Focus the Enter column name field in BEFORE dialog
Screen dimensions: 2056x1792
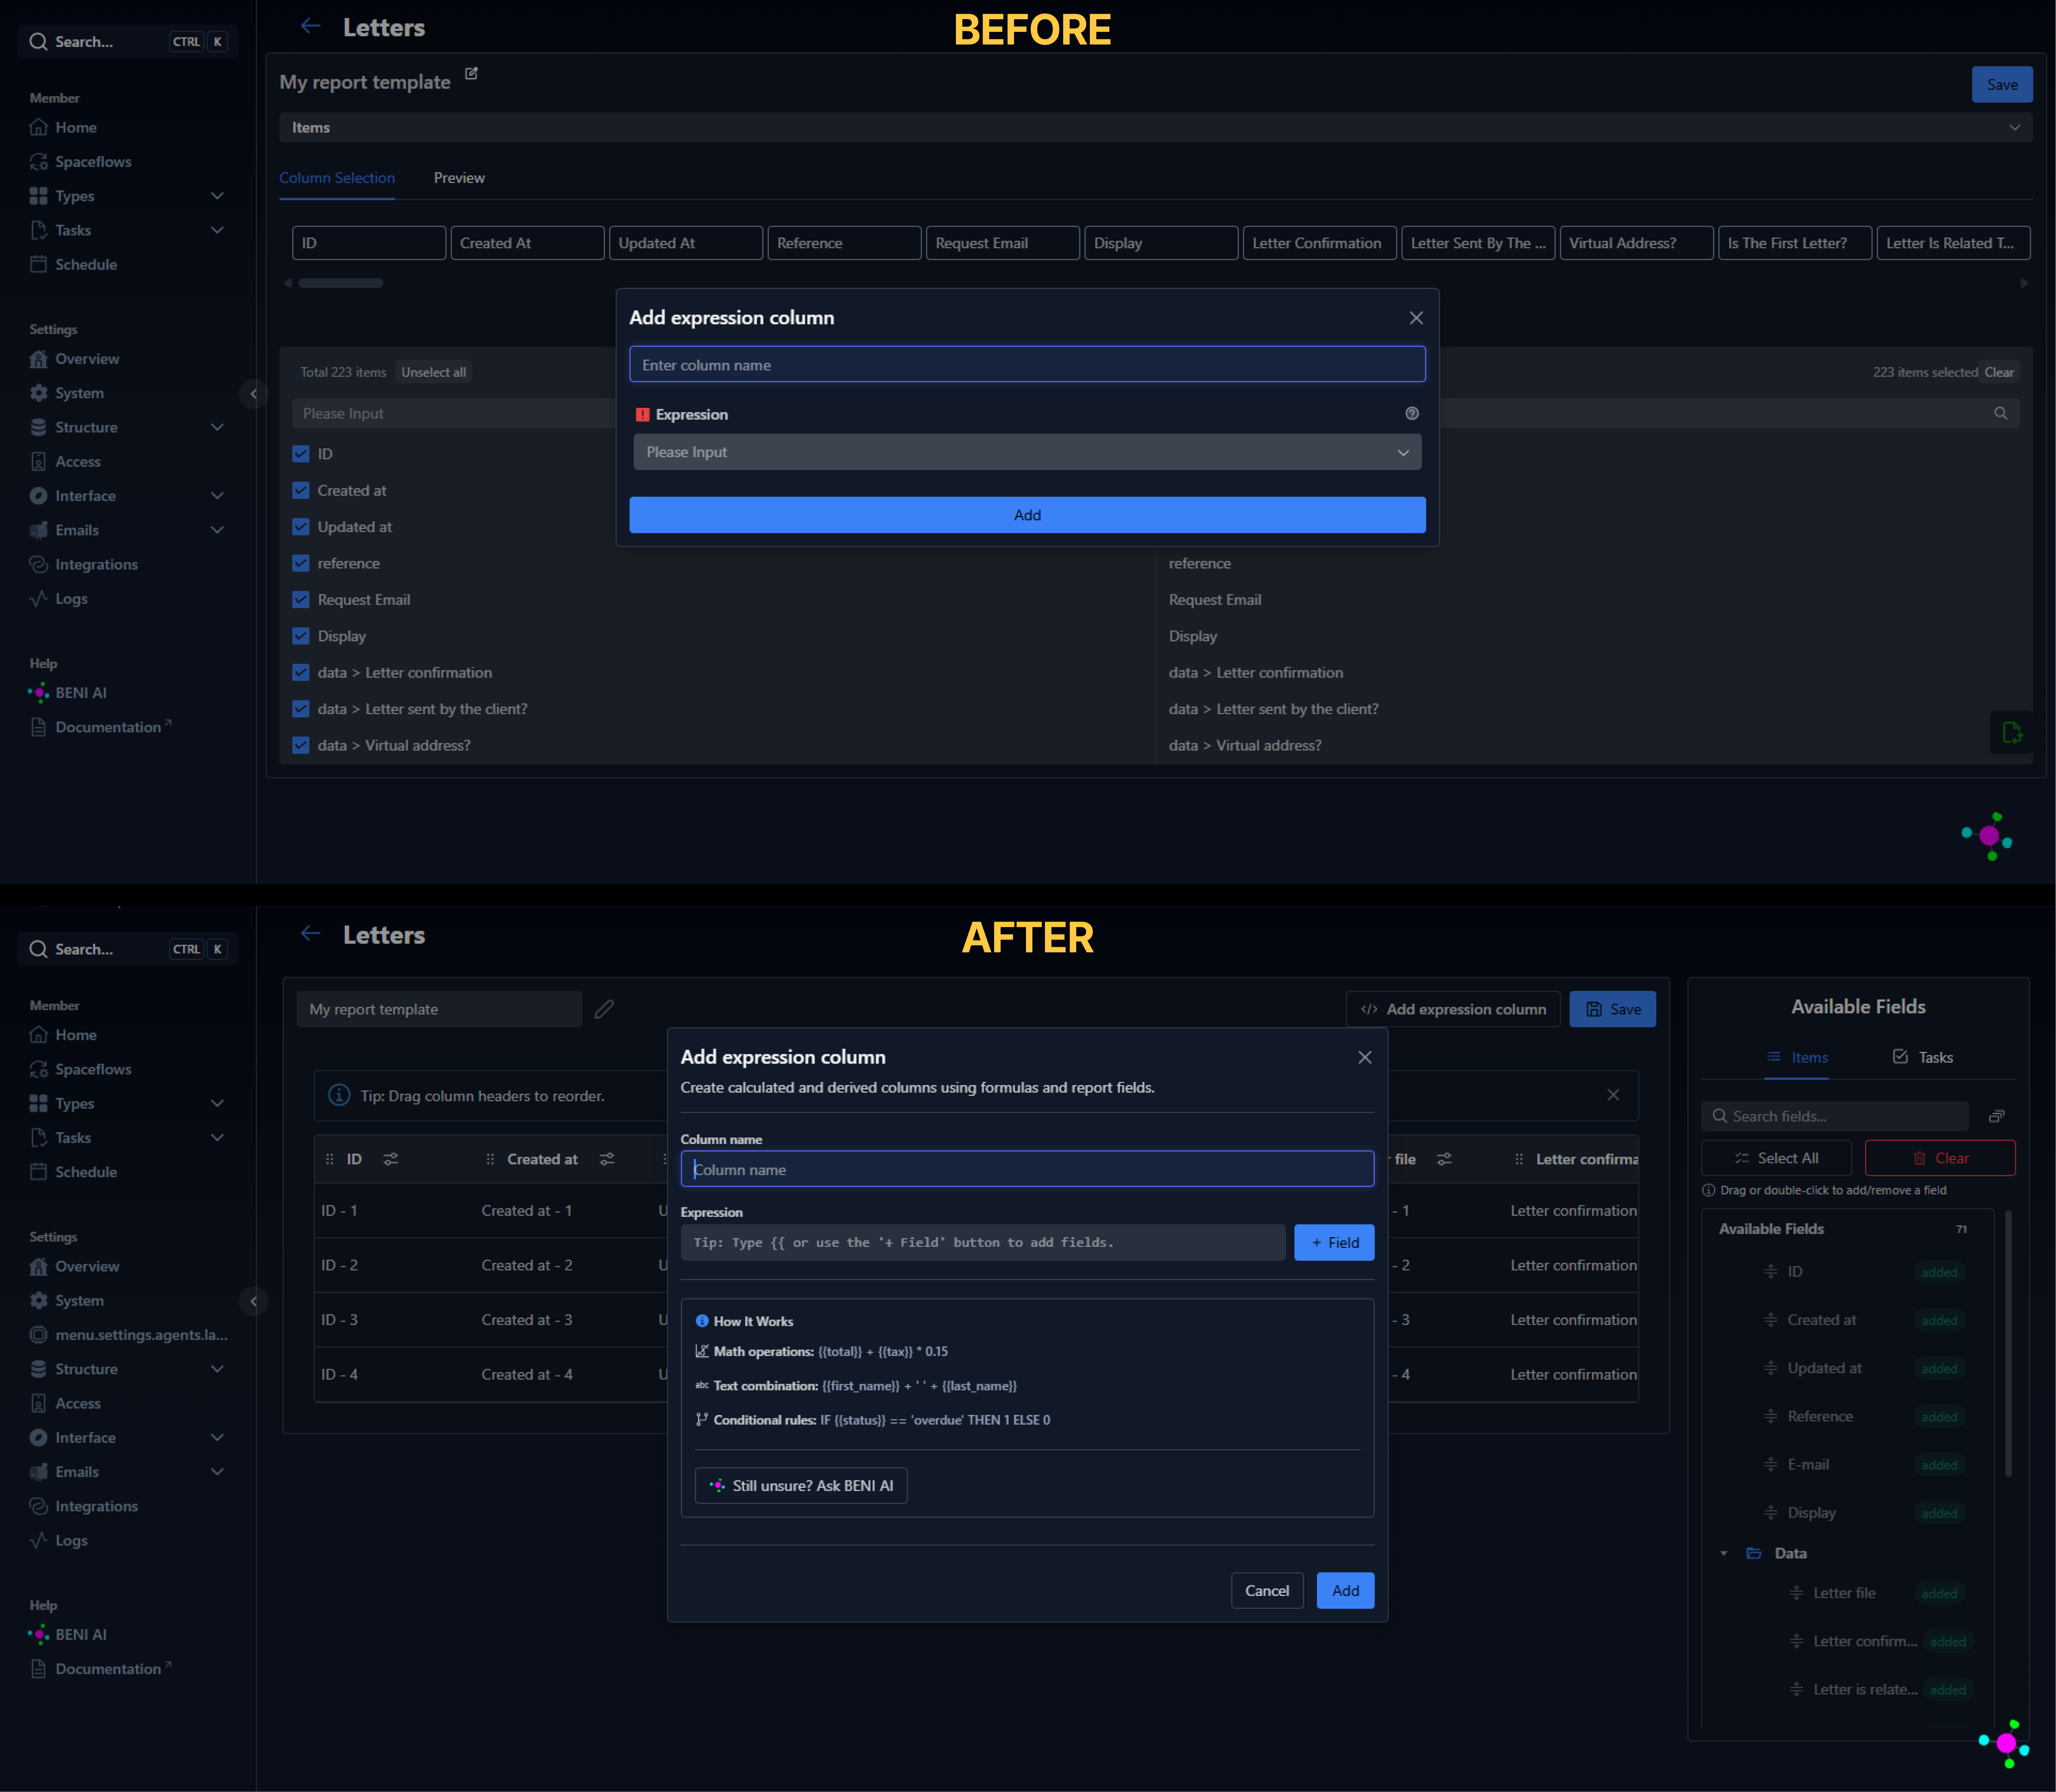pos(1027,365)
